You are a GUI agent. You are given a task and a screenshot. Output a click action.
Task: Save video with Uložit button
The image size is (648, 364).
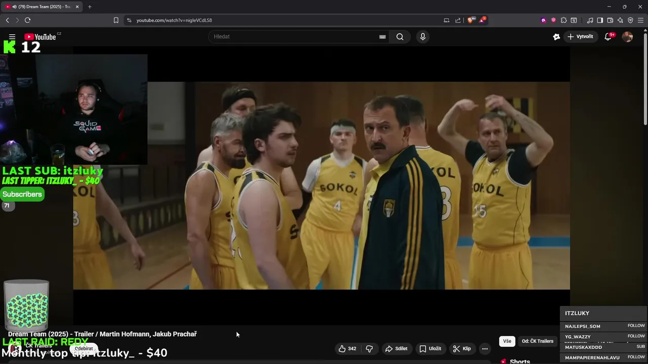click(430, 348)
